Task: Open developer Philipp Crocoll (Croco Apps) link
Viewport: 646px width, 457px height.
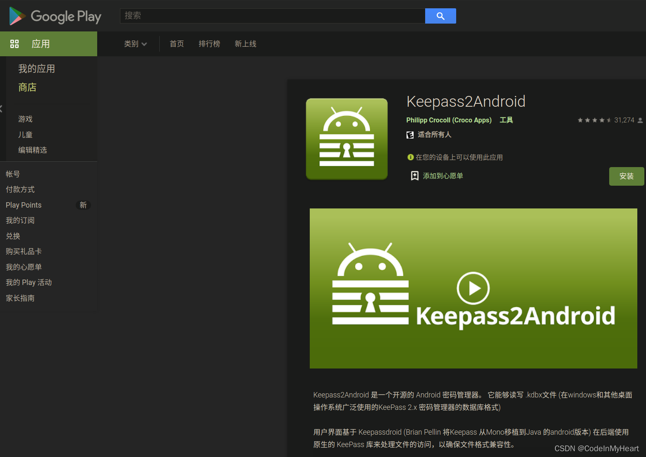Action: pos(449,120)
